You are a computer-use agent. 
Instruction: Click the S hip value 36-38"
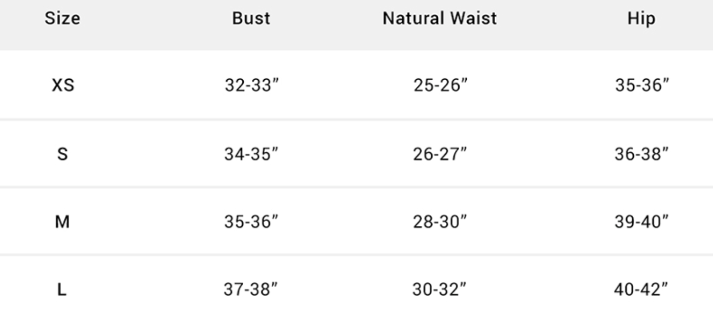click(x=642, y=154)
